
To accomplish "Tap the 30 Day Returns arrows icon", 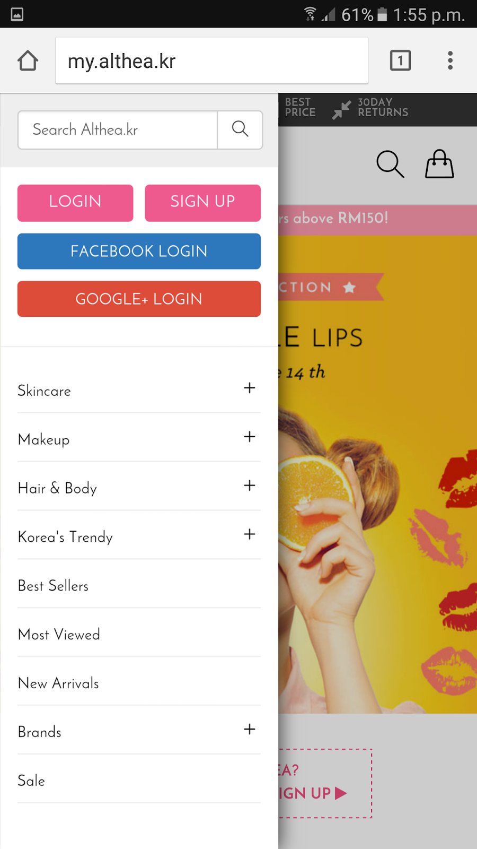I will 341,110.
